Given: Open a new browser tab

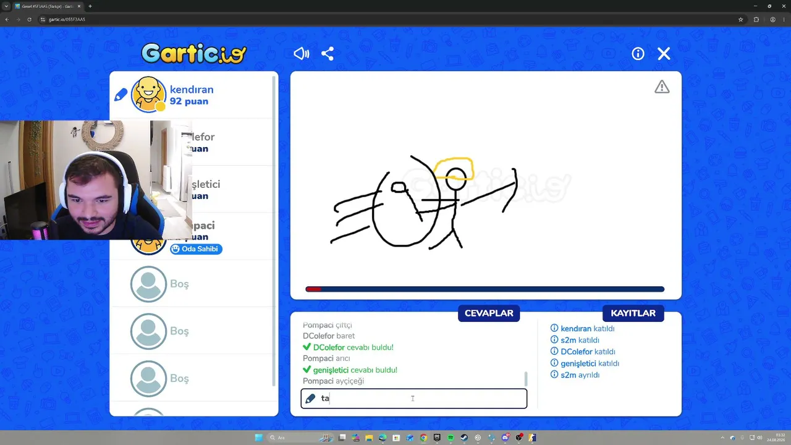Looking at the screenshot, I should tap(90, 6).
